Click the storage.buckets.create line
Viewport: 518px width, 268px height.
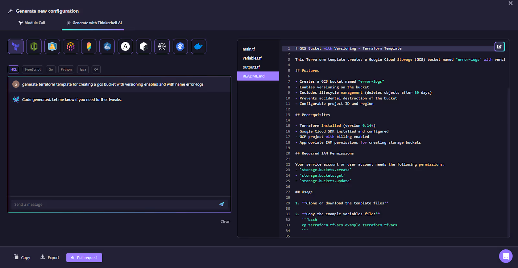[x=323, y=170]
